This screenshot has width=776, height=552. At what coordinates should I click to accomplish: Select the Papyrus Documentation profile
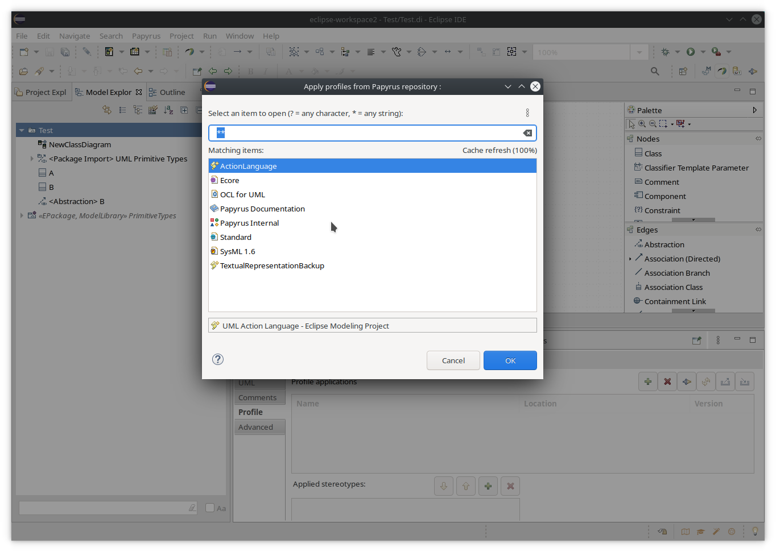(x=373, y=209)
